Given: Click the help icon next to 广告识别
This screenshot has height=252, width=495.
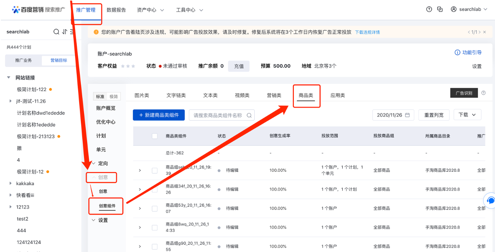Looking at the screenshot, I should tap(483, 93).
